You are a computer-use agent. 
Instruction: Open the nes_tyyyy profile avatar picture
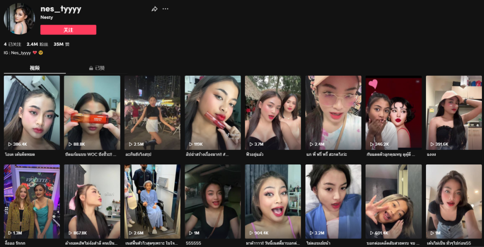click(x=19, y=19)
